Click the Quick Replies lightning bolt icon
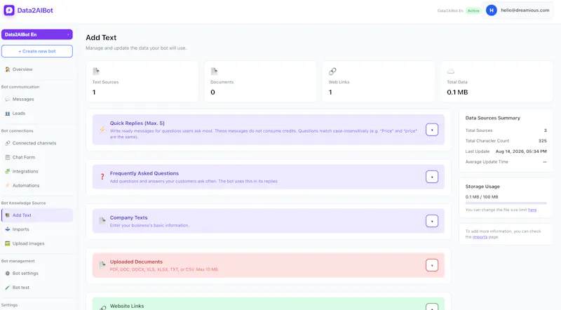This screenshot has height=310, width=561. (102, 130)
